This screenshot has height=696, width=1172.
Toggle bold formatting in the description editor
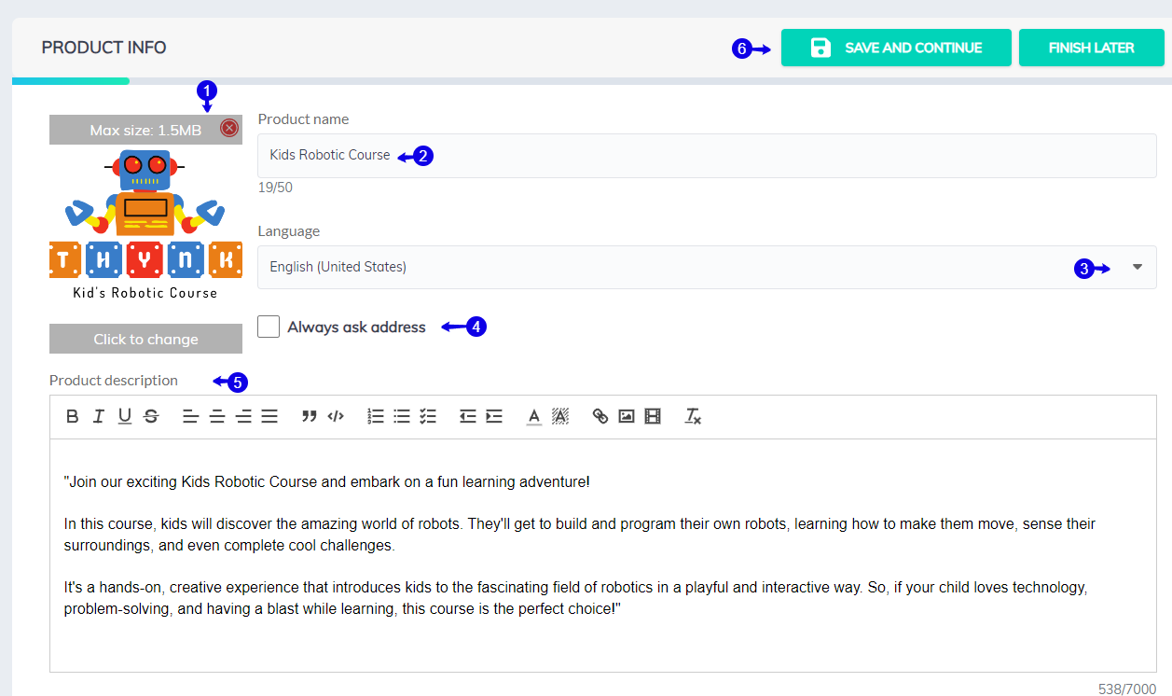tap(72, 416)
